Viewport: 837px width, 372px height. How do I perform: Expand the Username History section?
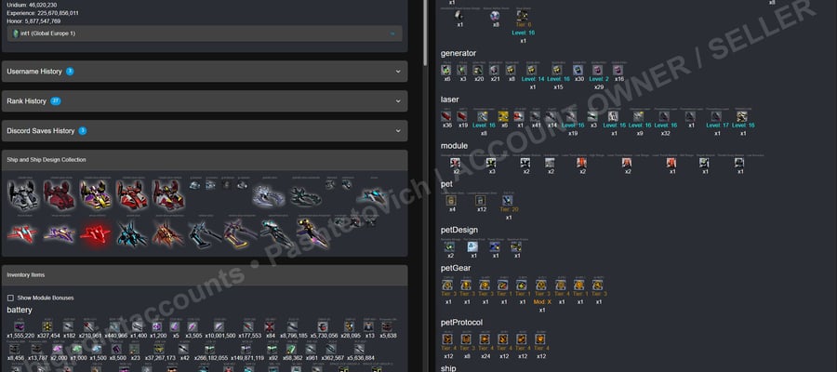[x=205, y=72]
